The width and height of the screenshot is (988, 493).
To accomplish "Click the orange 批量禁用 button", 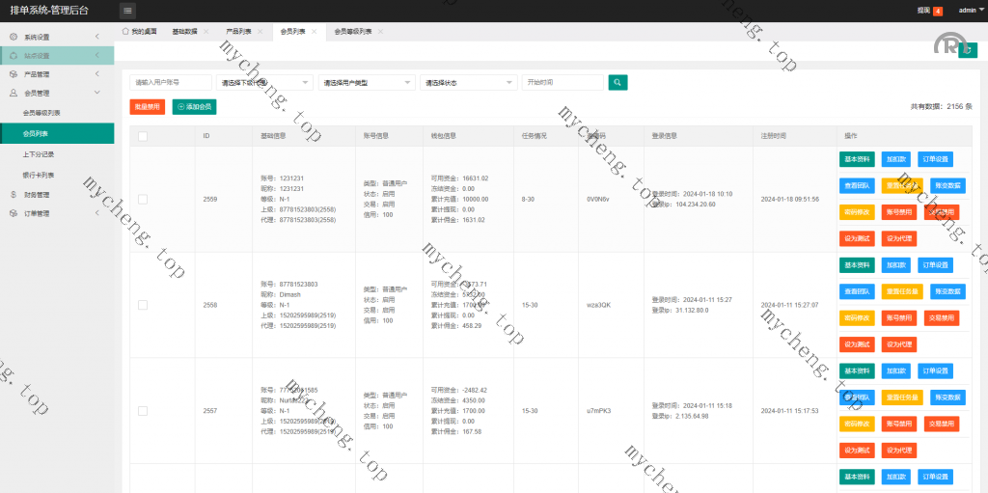I will click(x=147, y=107).
